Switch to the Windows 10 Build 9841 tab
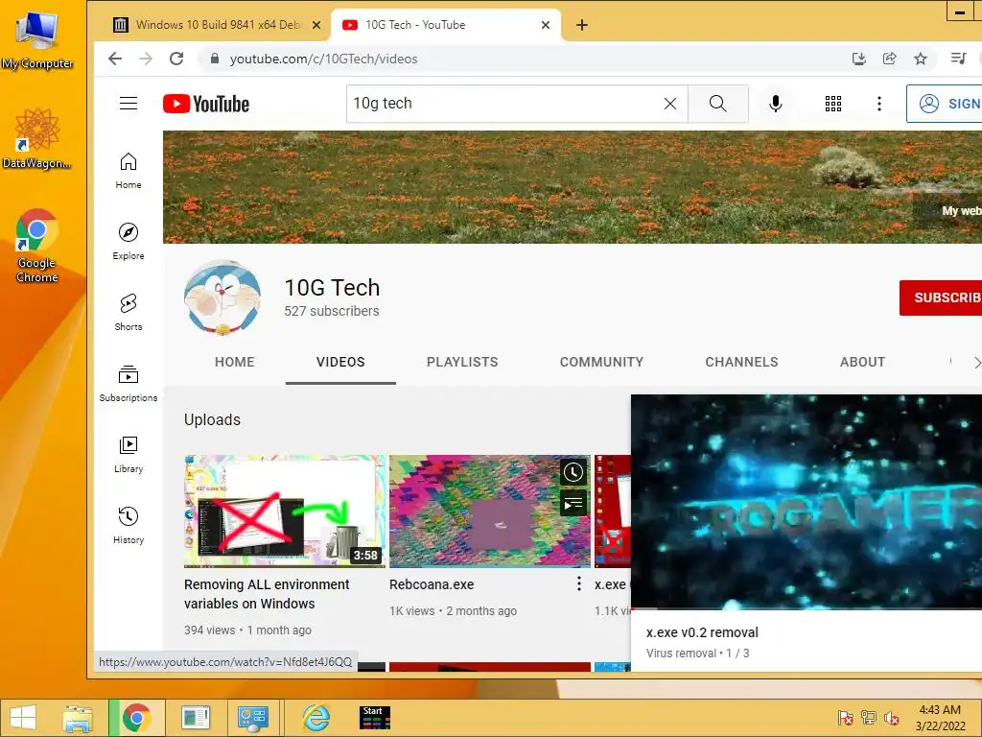 click(x=218, y=25)
